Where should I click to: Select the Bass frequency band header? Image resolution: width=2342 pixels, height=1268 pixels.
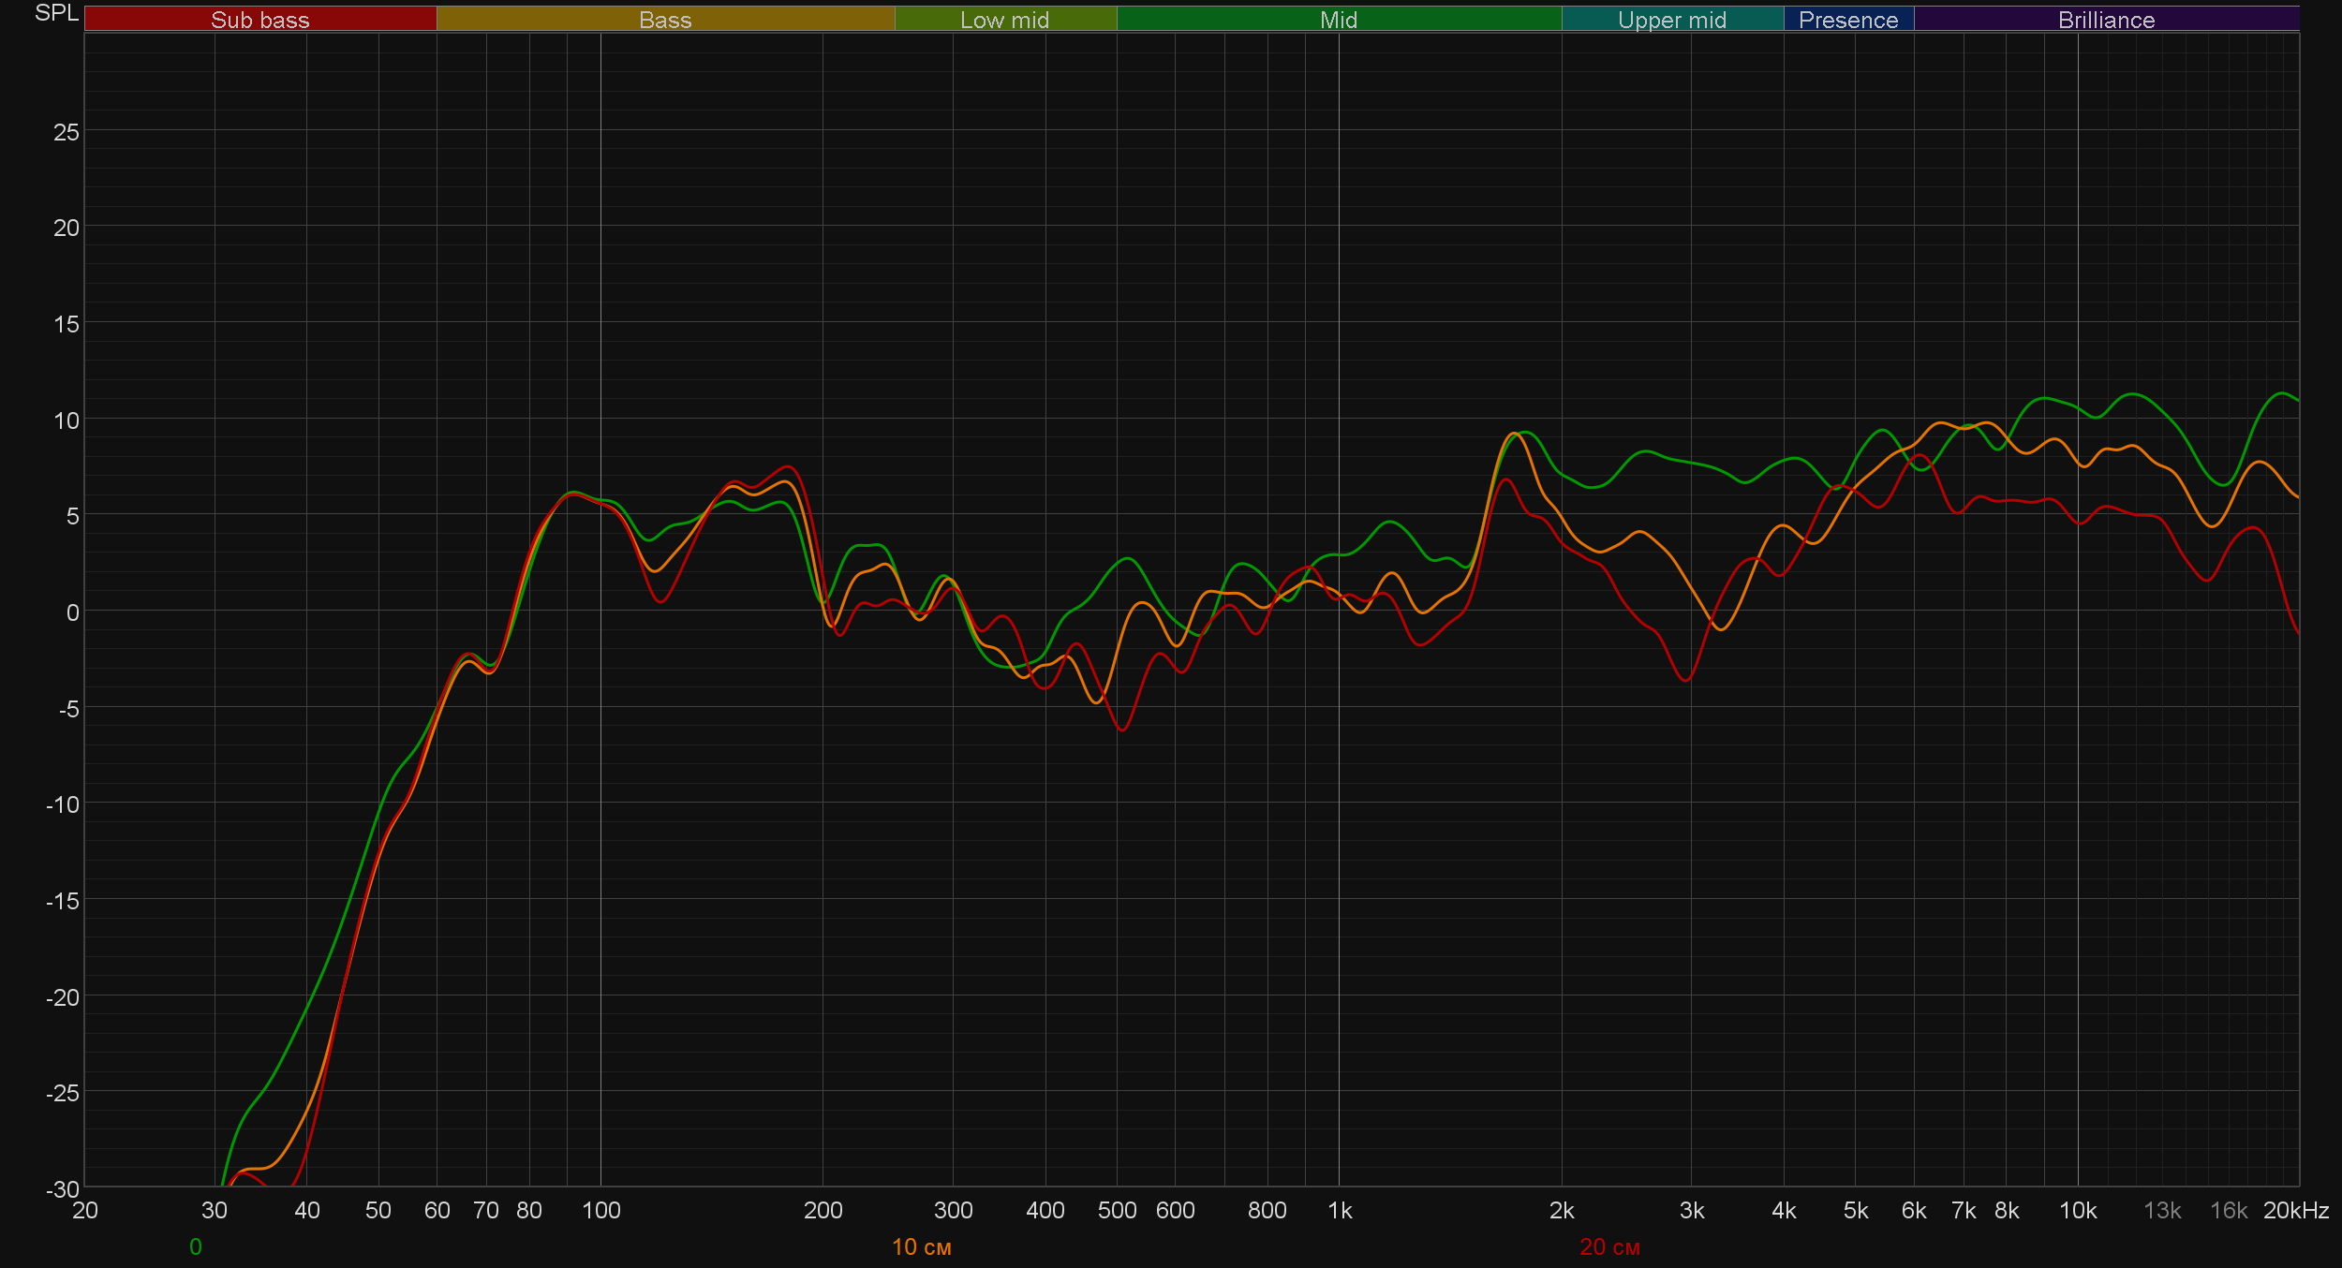[x=665, y=20]
